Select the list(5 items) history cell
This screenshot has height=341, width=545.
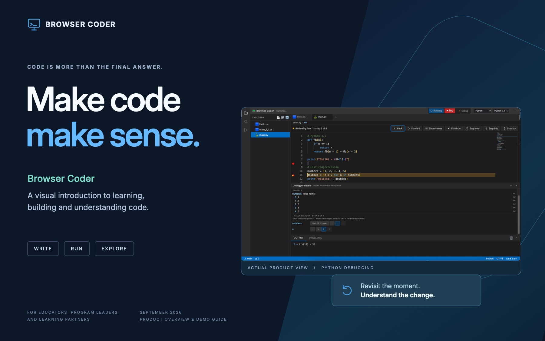(319, 223)
